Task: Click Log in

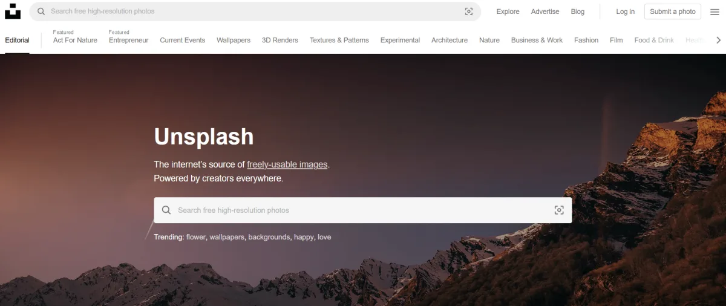Action: click(626, 11)
